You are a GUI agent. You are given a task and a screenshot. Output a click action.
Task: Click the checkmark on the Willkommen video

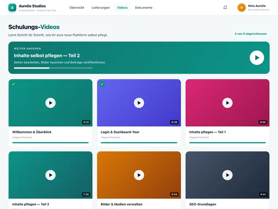[14, 84]
